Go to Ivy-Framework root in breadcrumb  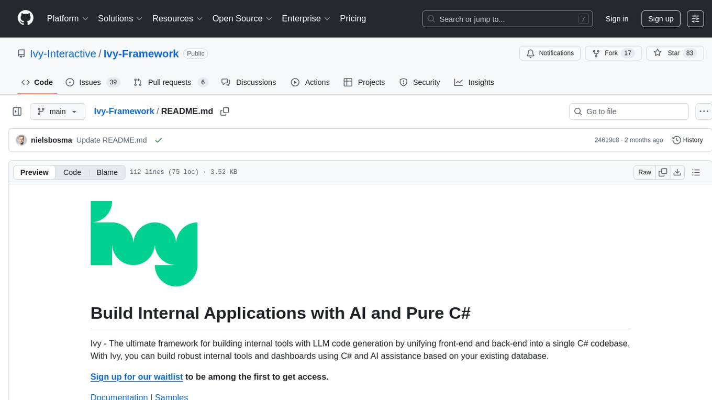[x=124, y=111]
